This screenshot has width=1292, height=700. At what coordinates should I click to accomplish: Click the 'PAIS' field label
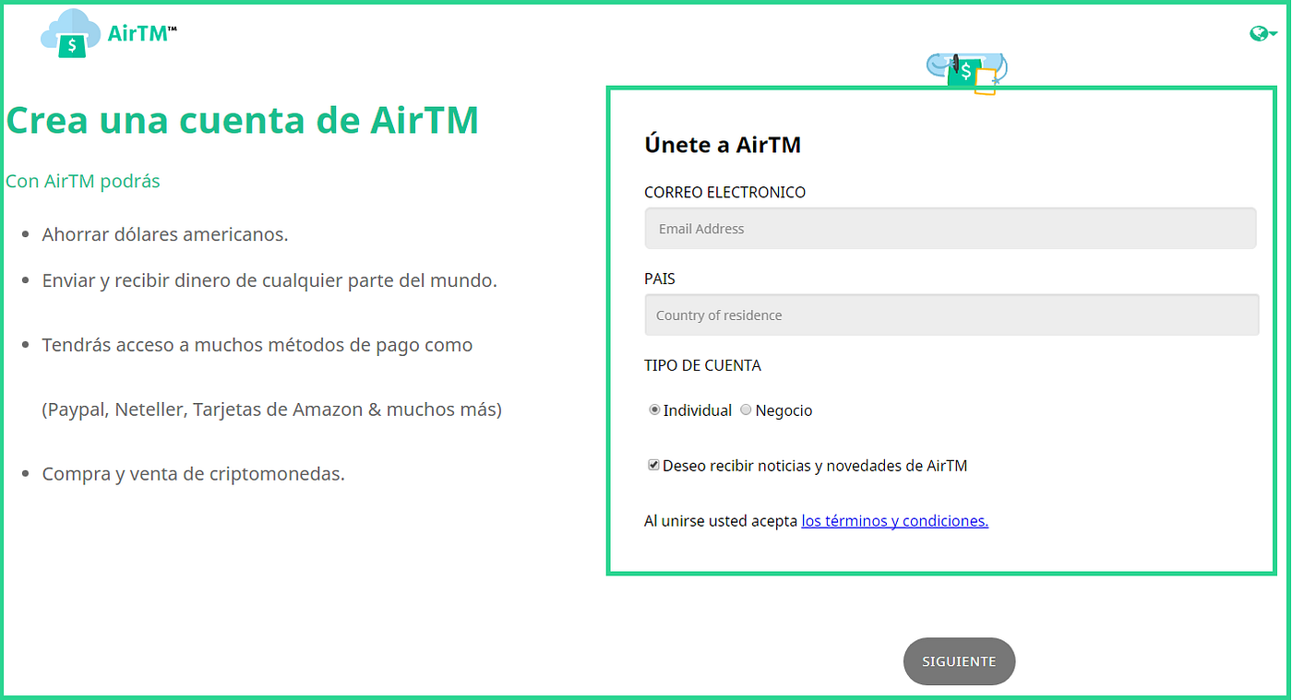click(x=660, y=279)
